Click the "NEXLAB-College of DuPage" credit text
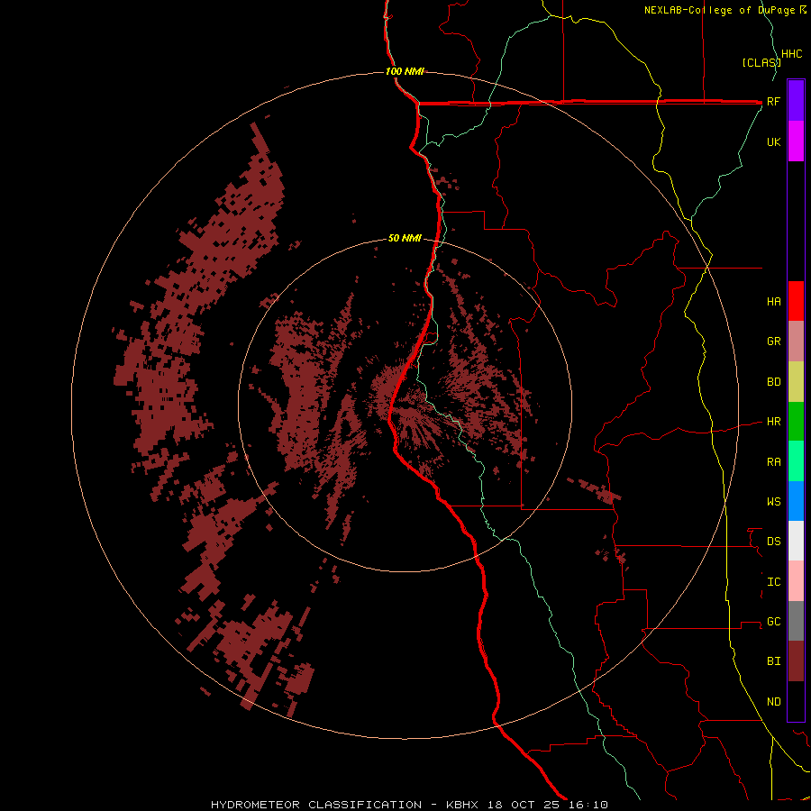Screen dimensions: 811x811 [x=720, y=10]
